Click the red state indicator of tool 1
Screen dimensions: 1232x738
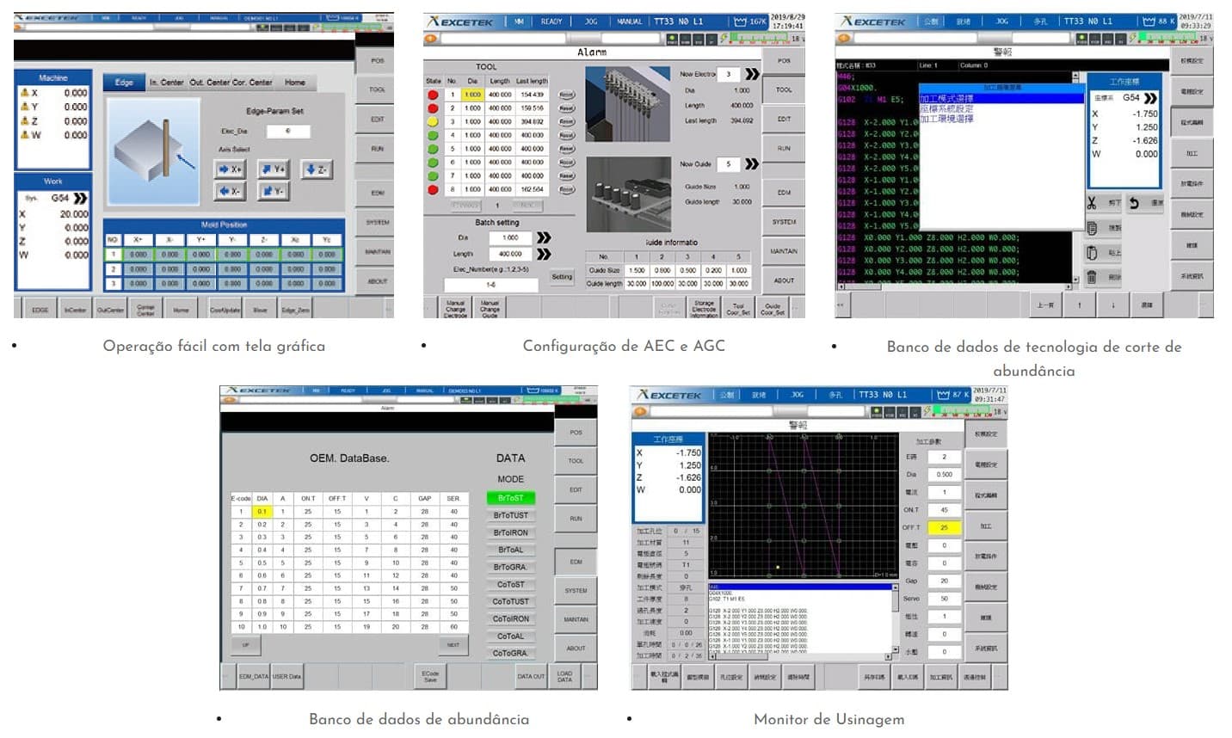[x=434, y=95]
